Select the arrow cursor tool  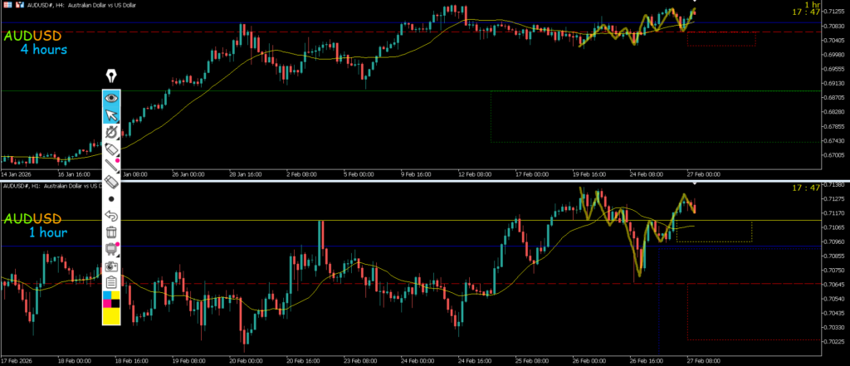click(111, 115)
